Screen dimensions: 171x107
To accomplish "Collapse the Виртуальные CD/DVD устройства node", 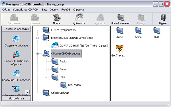I will pos(38,38).
